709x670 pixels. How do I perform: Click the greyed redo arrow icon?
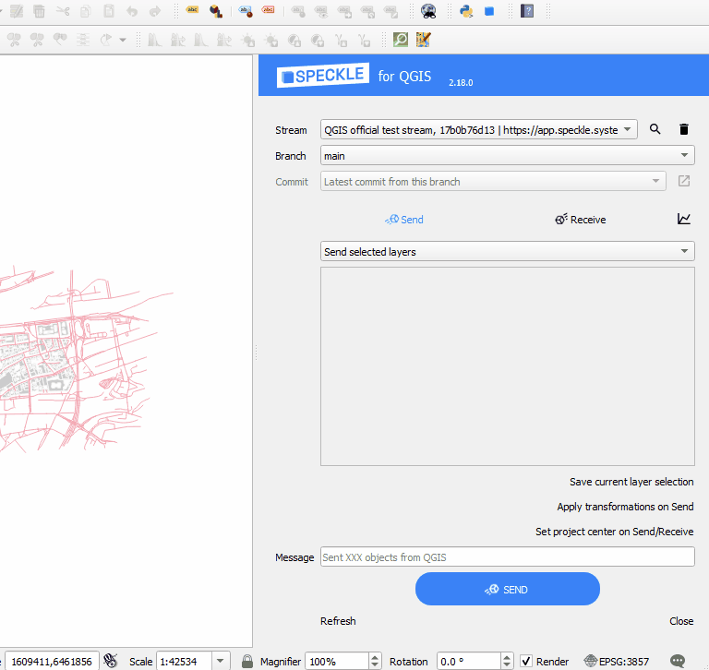(155, 11)
